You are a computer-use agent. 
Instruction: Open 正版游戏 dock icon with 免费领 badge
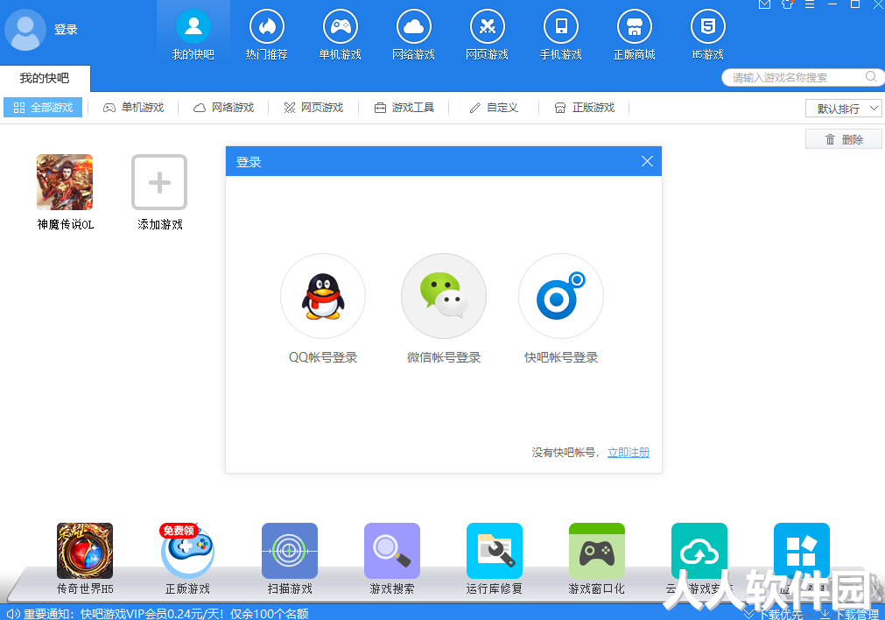point(186,551)
